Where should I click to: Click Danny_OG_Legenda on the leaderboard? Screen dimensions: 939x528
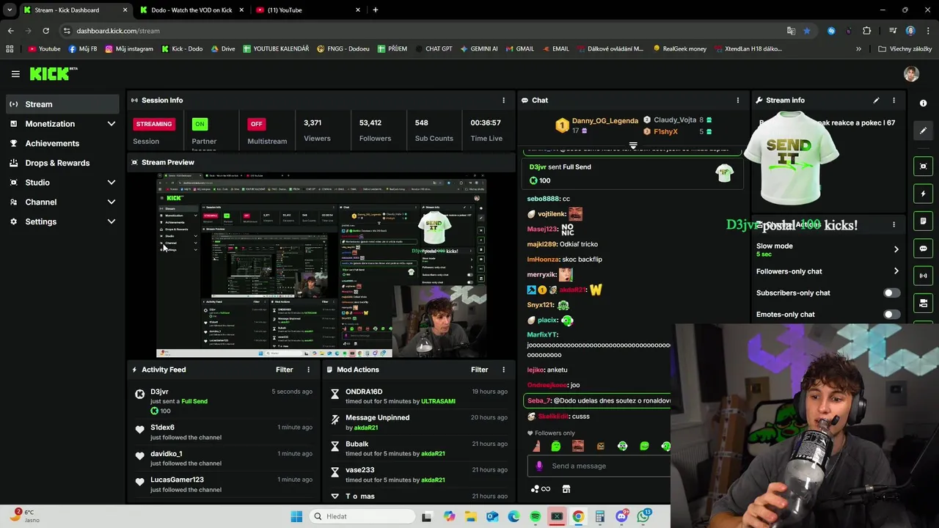tap(605, 121)
